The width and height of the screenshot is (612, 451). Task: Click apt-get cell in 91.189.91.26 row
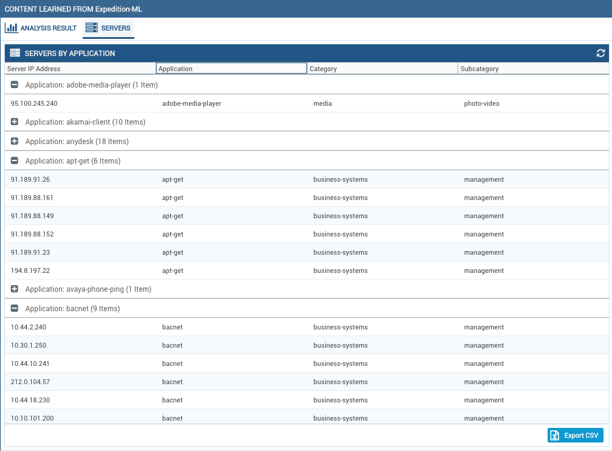pyautogui.click(x=173, y=180)
